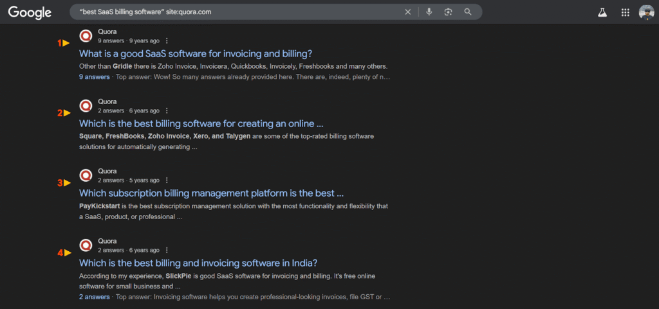
Task: Open "Which subscription billing management platform" result
Action: click(211, 193)
